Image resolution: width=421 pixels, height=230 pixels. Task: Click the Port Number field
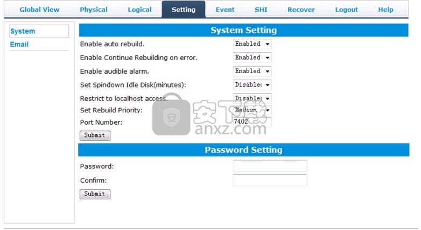point(252,122)
